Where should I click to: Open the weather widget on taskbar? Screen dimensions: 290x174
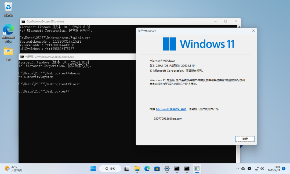[13, 168]
